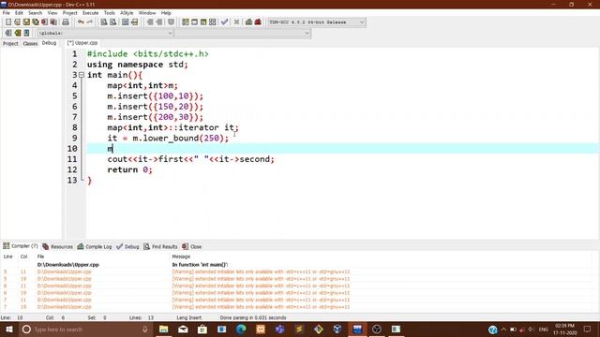Click the red Delete Profiling Information icon
Image resolution: width=600 pixels, height=337 pixels.
(258, 22)
